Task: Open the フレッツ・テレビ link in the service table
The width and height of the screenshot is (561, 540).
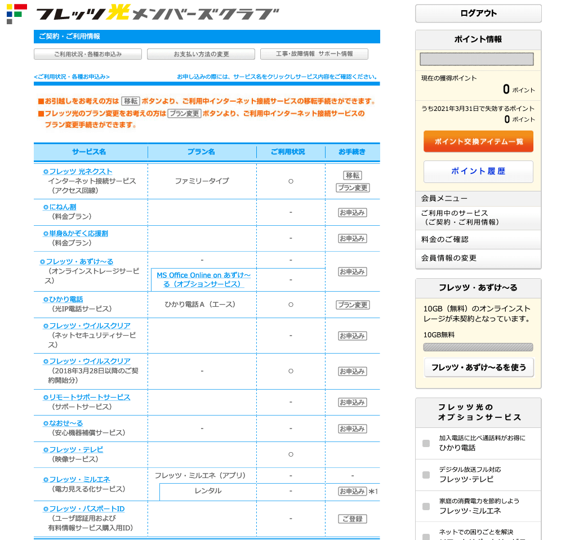Action: point(73,449)
